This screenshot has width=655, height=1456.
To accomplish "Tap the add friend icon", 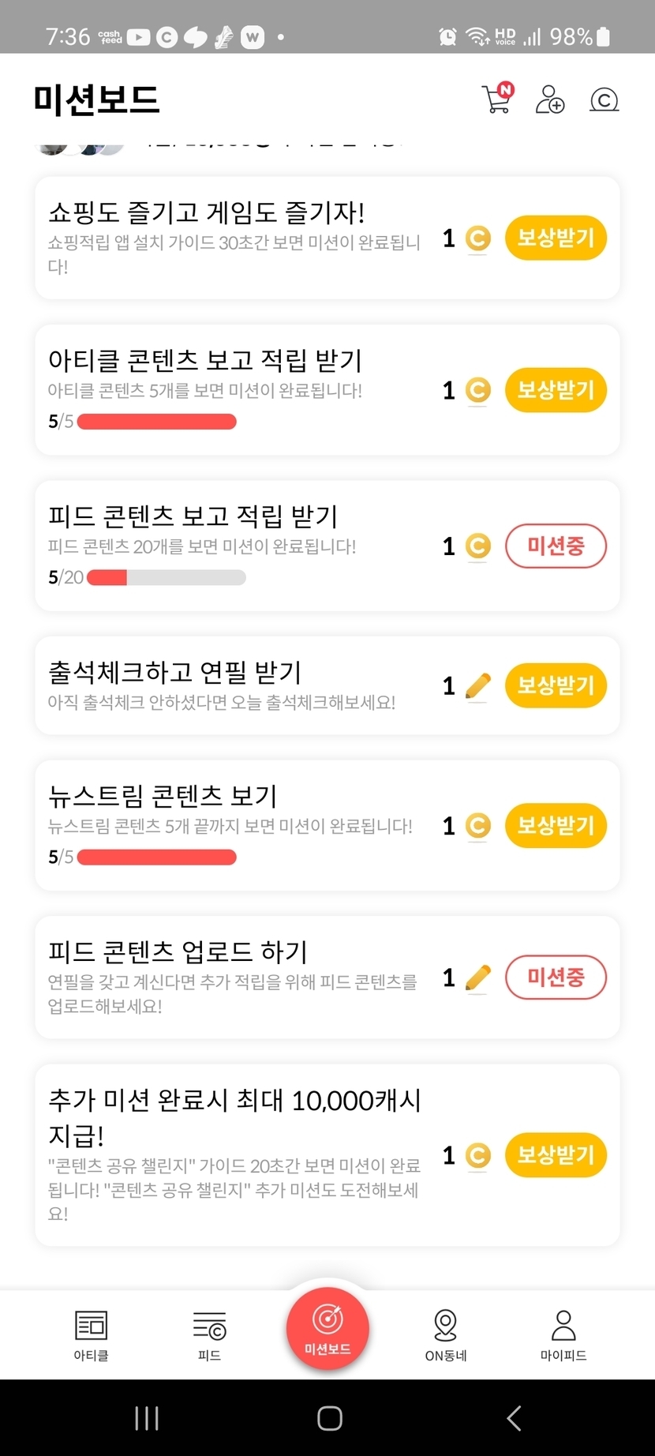I will click(x=549, y=99).
